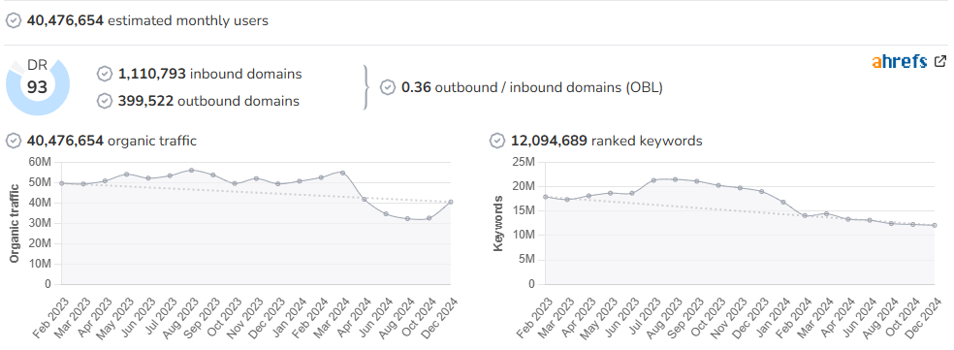
Task: Click Mar 2024 data point on organic traffic chart
Action: tap(342, 173)
